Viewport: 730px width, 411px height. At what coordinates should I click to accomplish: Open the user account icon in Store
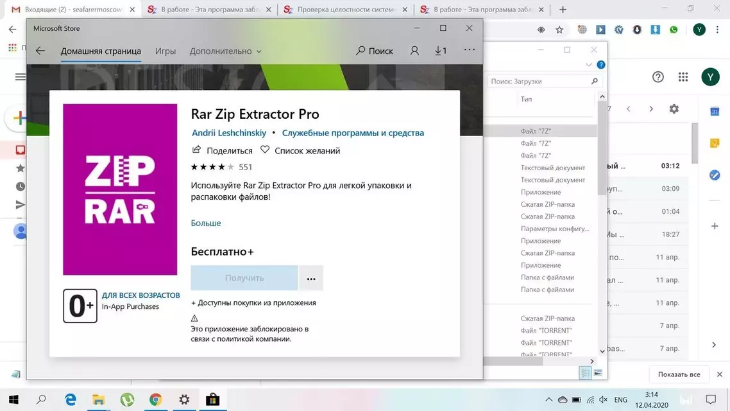[x=414, y=51]
